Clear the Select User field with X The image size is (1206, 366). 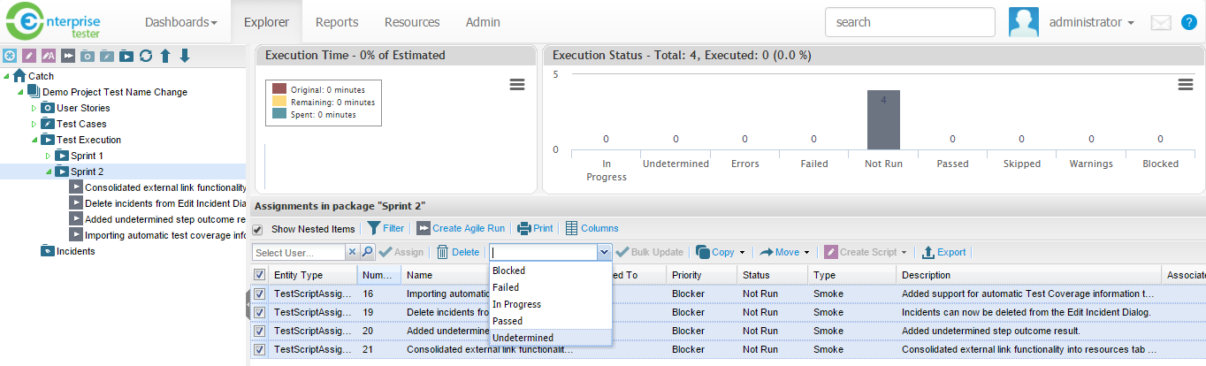click(352, 252)
